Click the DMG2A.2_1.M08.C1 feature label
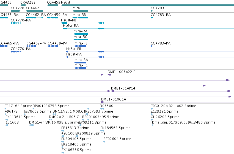Screen dimensions: 234x154 pos(69,111)
